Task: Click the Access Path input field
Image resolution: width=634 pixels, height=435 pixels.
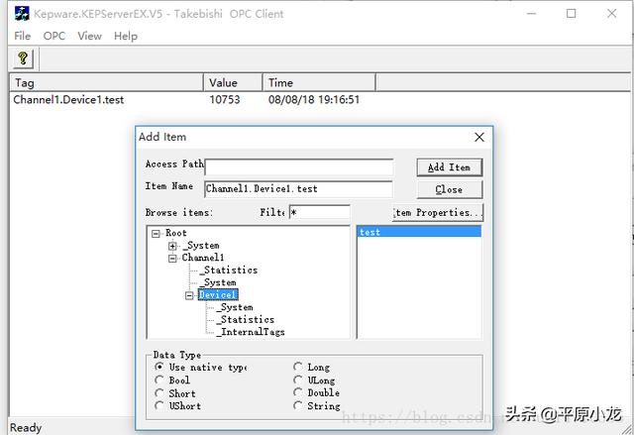Action: (x=299, y=167)
